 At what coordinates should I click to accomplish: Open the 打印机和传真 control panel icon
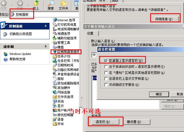coord(55,25)
